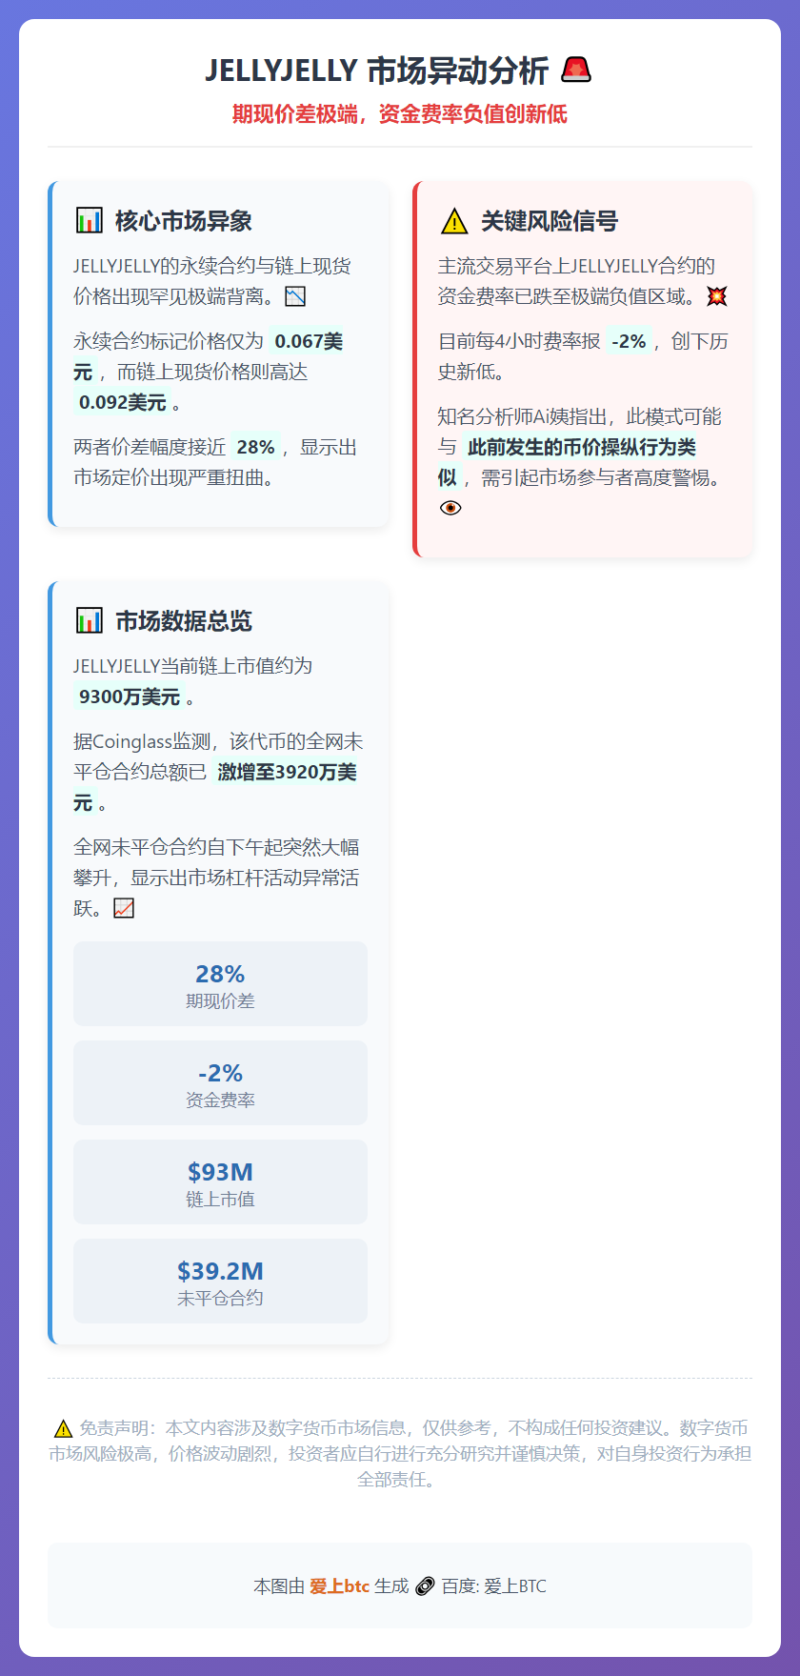Click the -2% 资金费率 stat card
This screenshot has height=1676, width=800.
[x=220, y=1083]
